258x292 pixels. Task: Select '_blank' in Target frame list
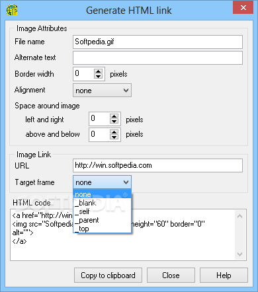[102, 203]
